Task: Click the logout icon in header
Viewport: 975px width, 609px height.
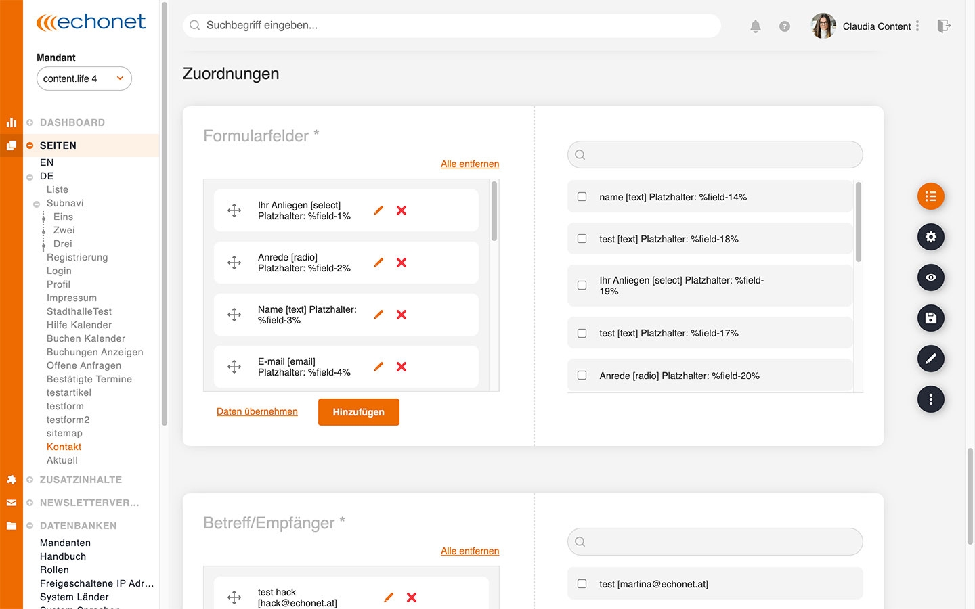Action: (944, 26)
